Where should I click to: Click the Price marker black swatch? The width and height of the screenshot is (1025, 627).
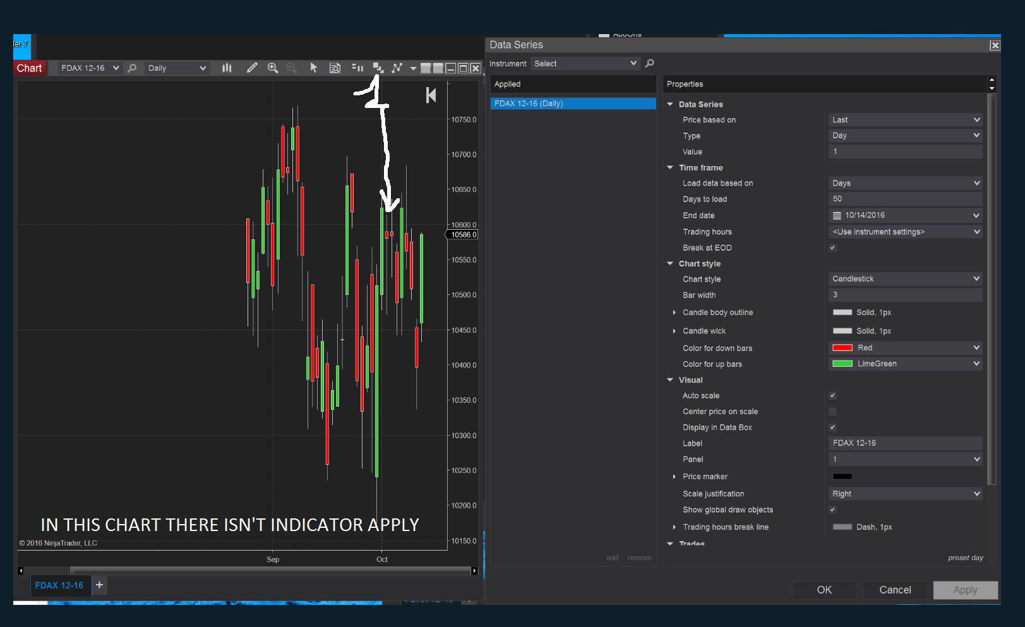842,477
